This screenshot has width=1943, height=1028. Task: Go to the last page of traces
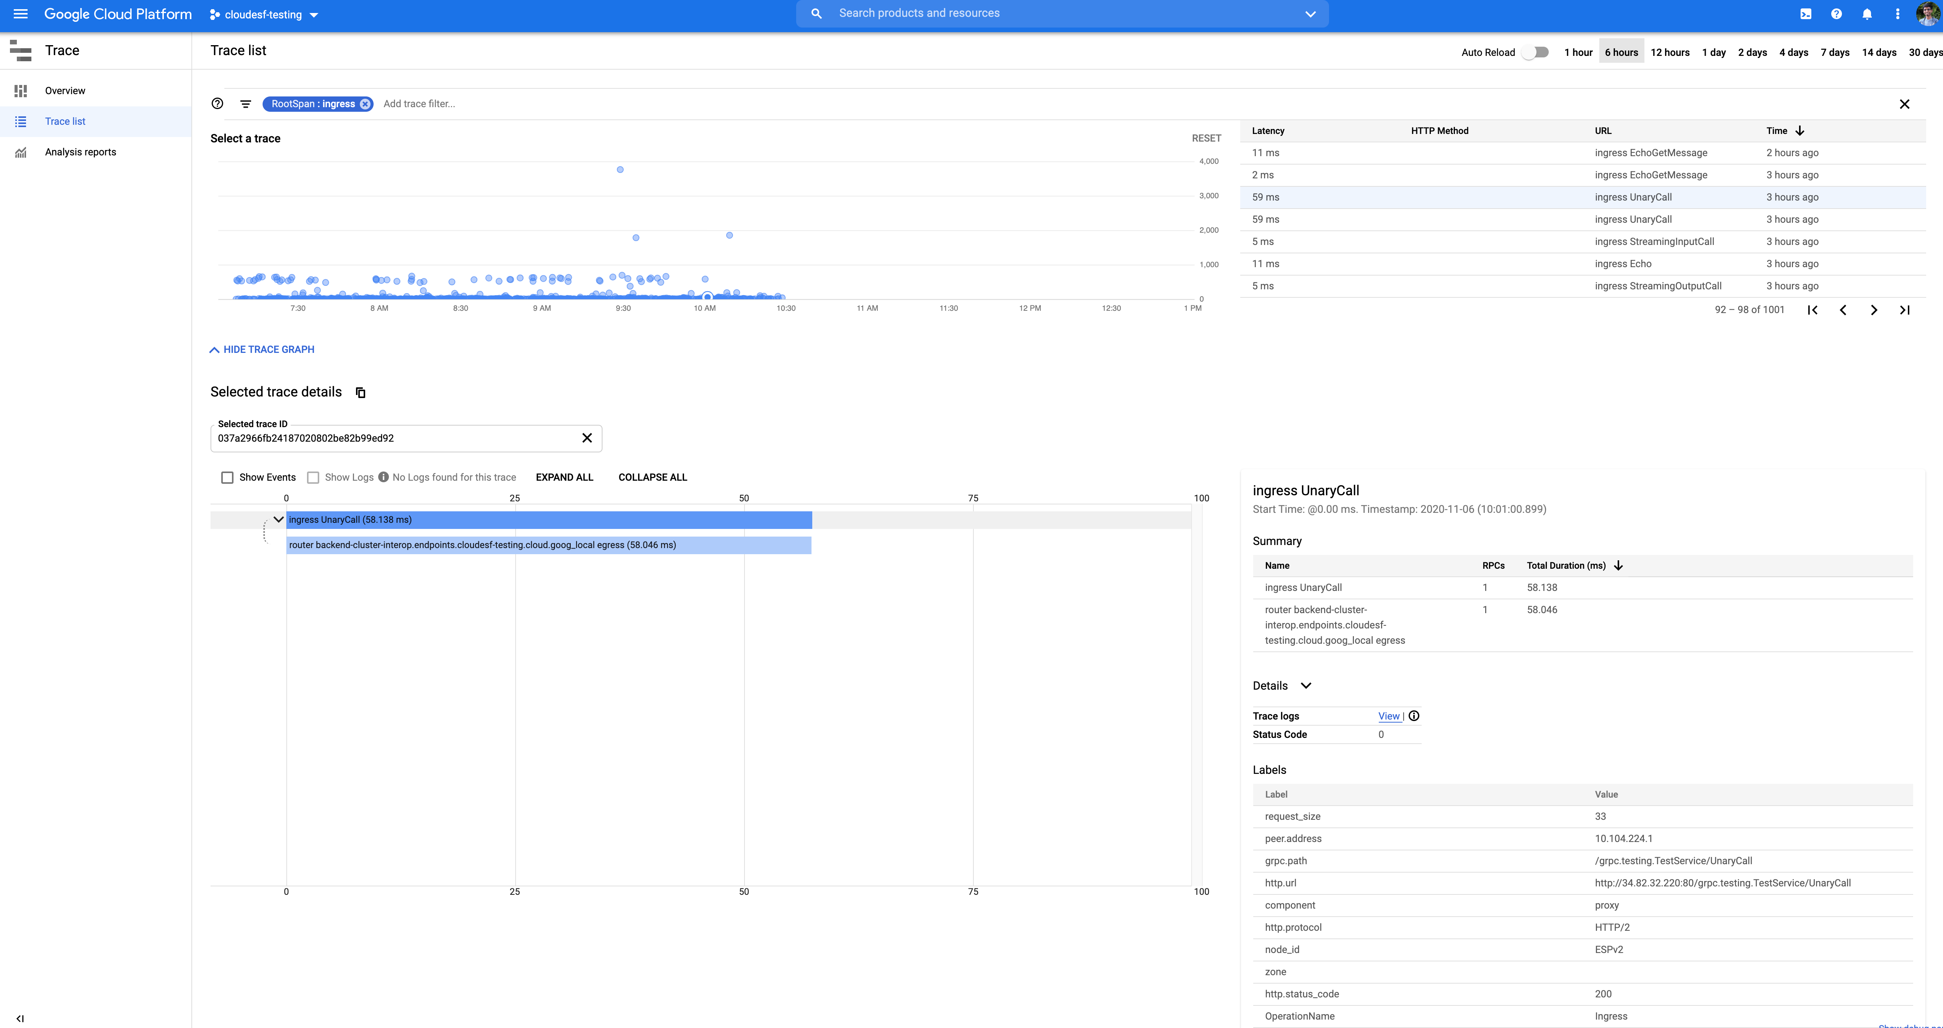pyautogui.click(x=1905, y=309)
